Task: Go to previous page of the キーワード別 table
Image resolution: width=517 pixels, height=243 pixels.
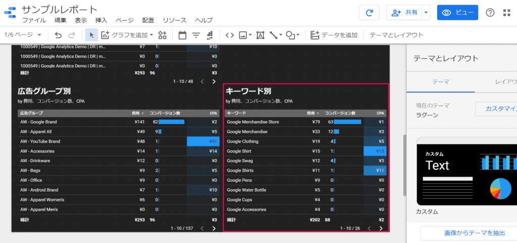Action: point(369,228)
